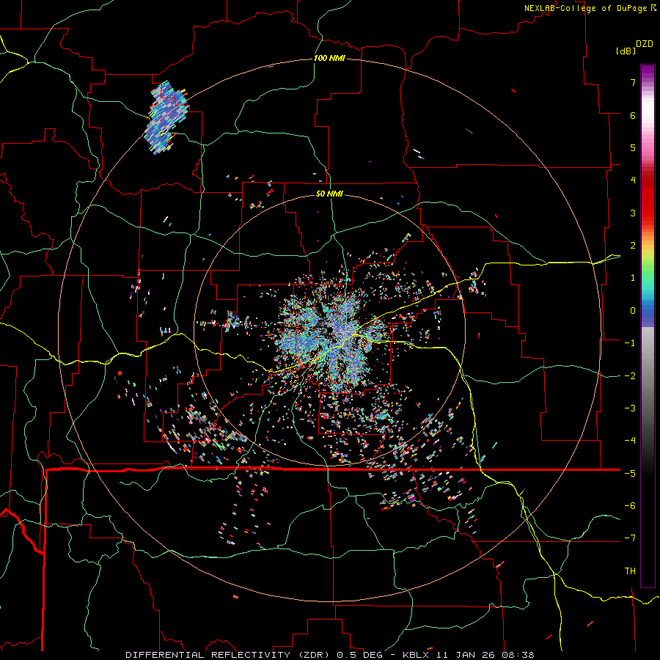Click the -7 value on the color scale
Viewport: 660px width, 660px height.
tap(630, 538)
